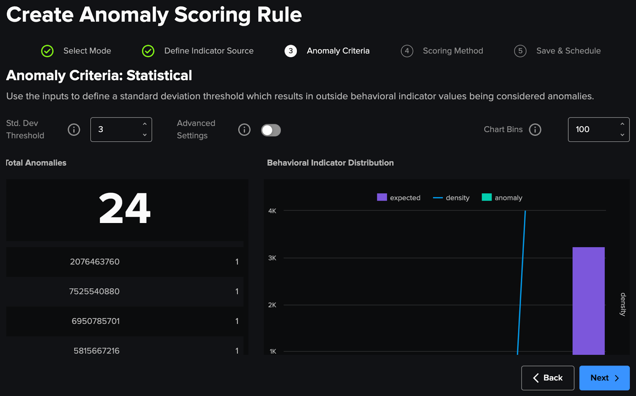Toggle the density series in chart legend

point(451,198)
